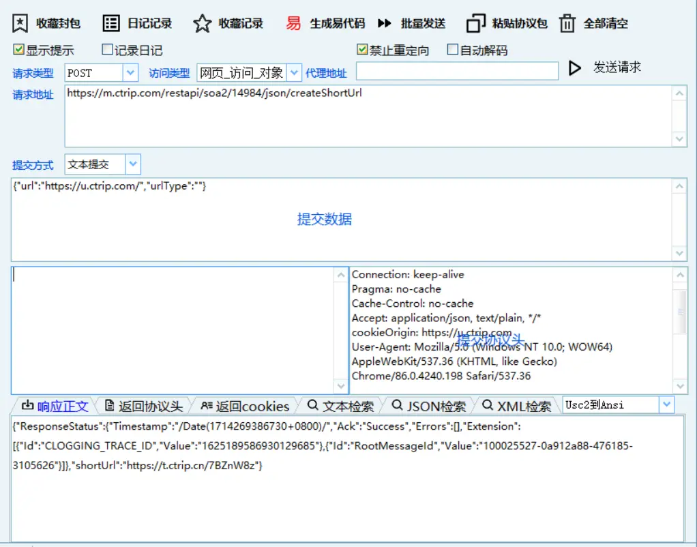Click the 收藏封包 bookmark icon
This screenshot has width=697, height=547.
pos(20,23)
